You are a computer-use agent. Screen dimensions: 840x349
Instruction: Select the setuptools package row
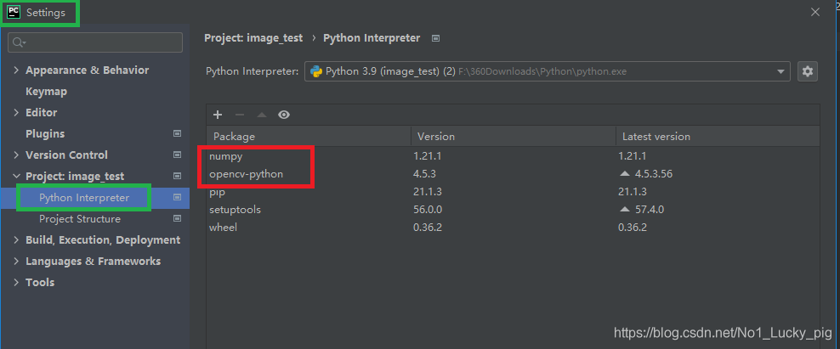click(513, 209)
